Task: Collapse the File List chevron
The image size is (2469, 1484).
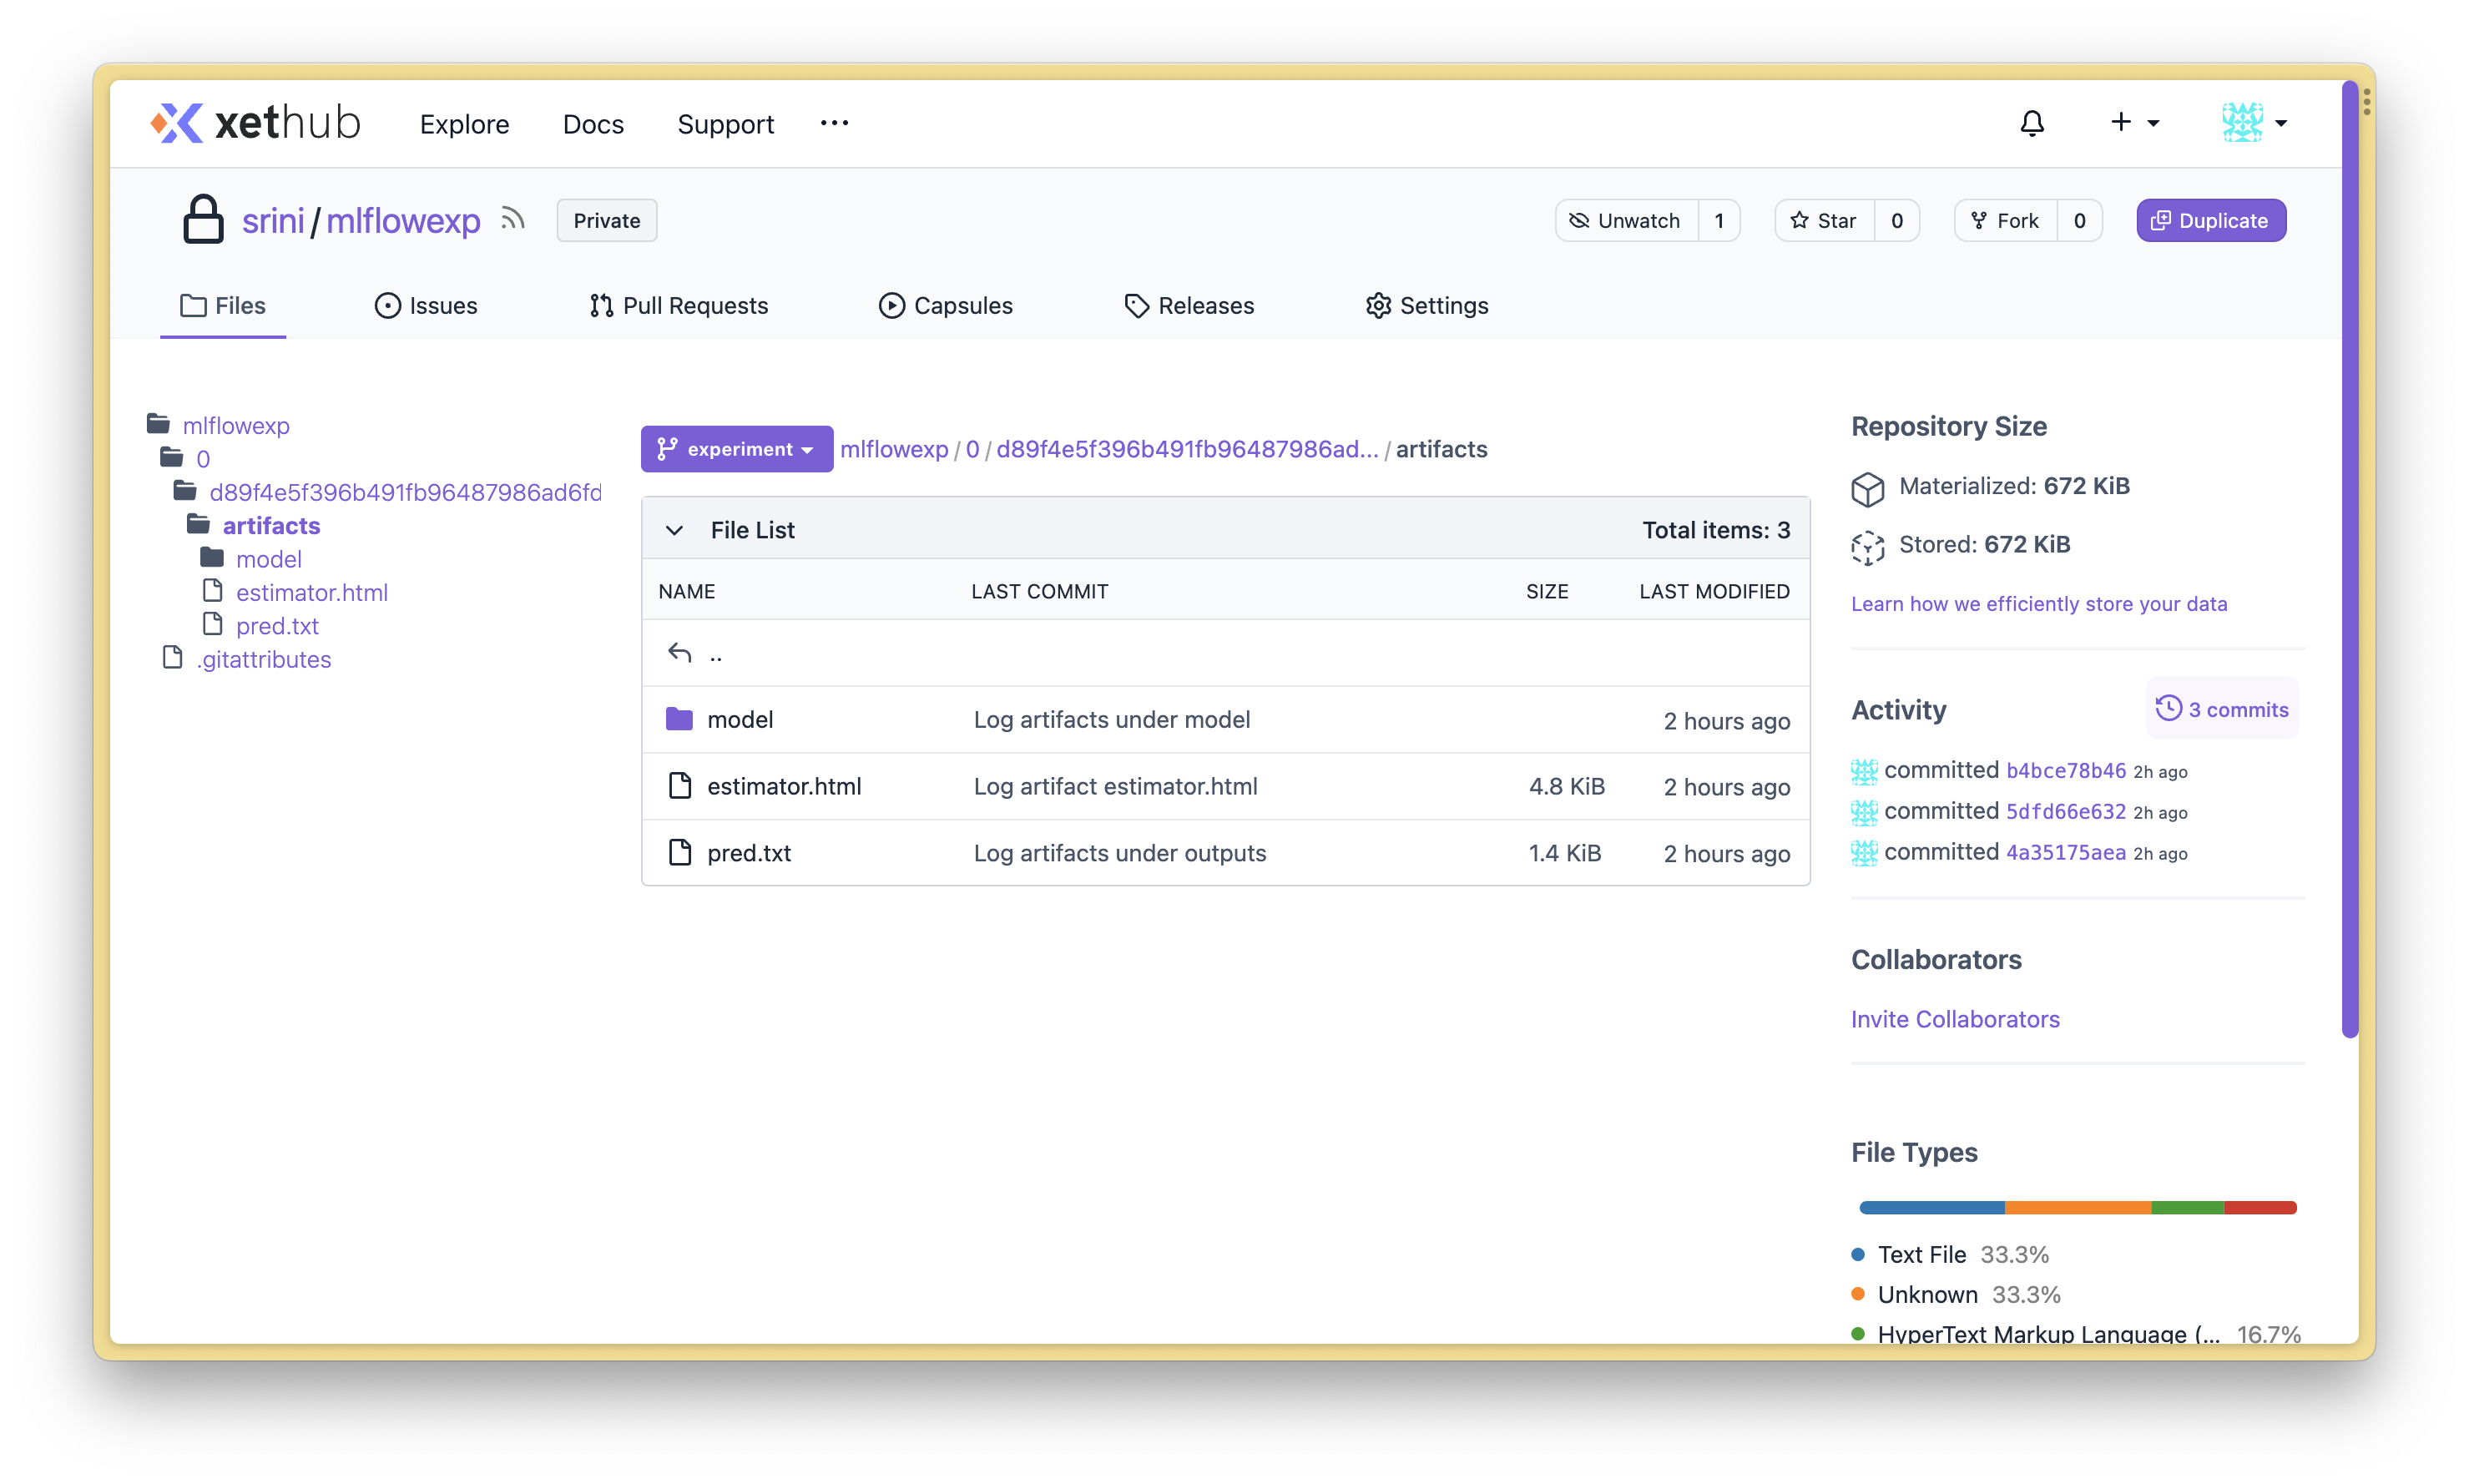Action: point(675,530)
